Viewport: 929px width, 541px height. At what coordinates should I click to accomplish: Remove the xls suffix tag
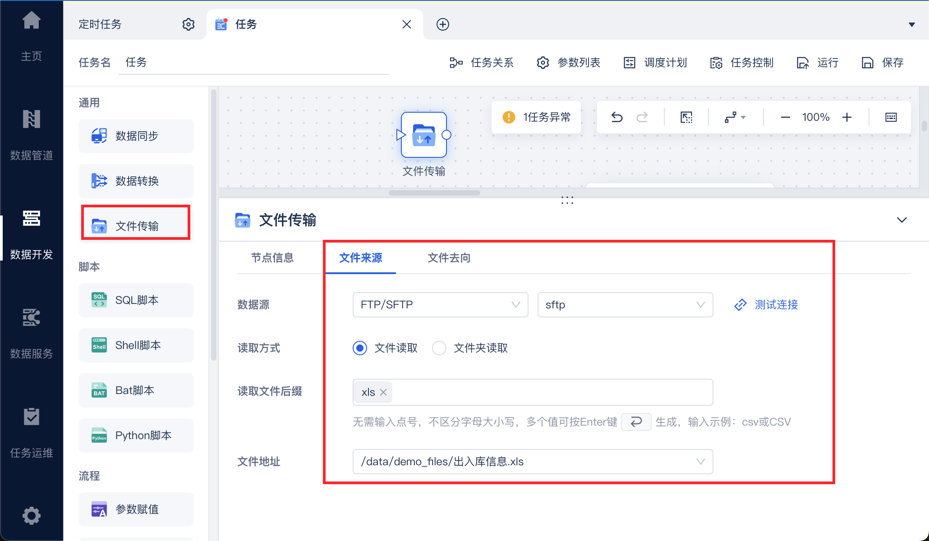(383, 392)
